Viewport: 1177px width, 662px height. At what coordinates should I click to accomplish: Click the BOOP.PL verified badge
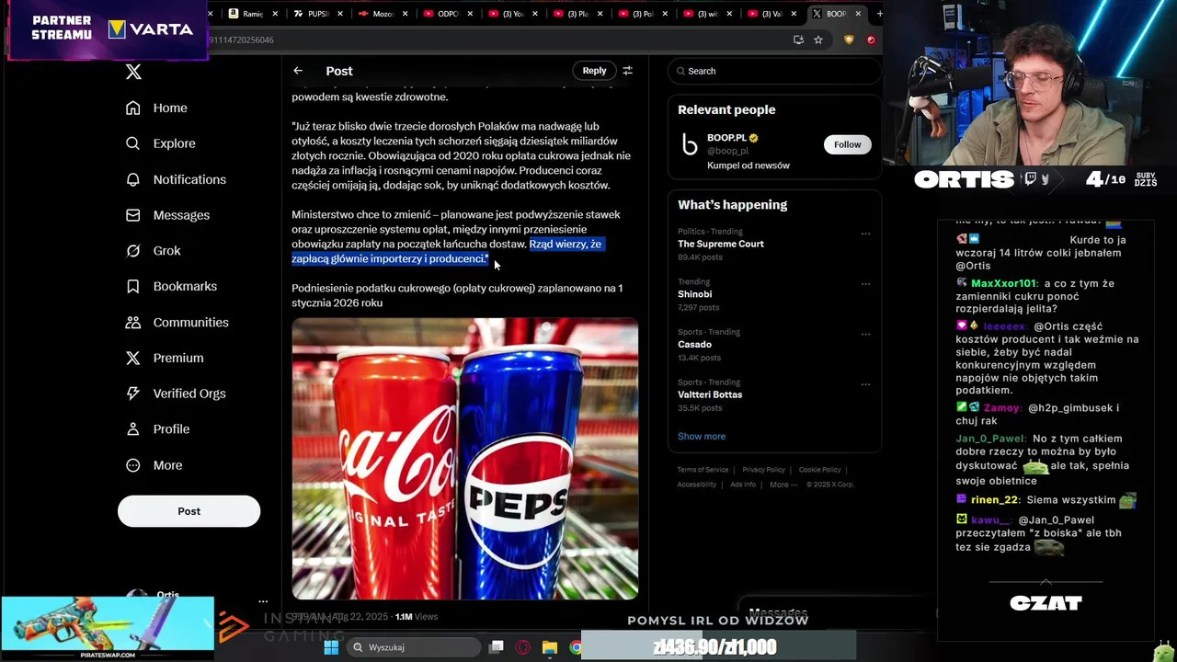click(x=754, y=138)
